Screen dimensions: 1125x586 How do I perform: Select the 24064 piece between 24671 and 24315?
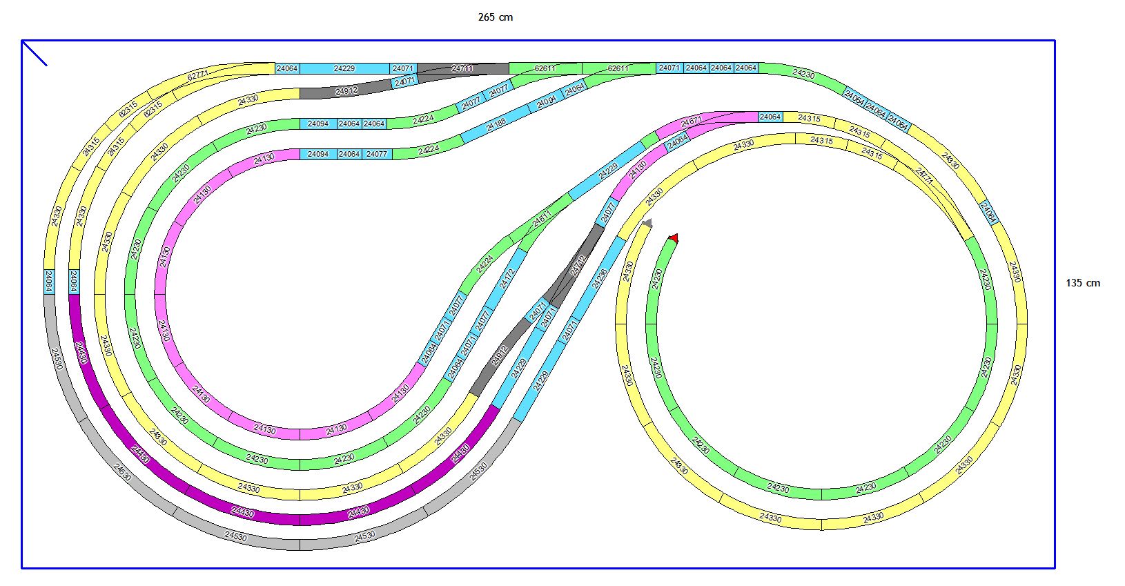tap(770, 117)
